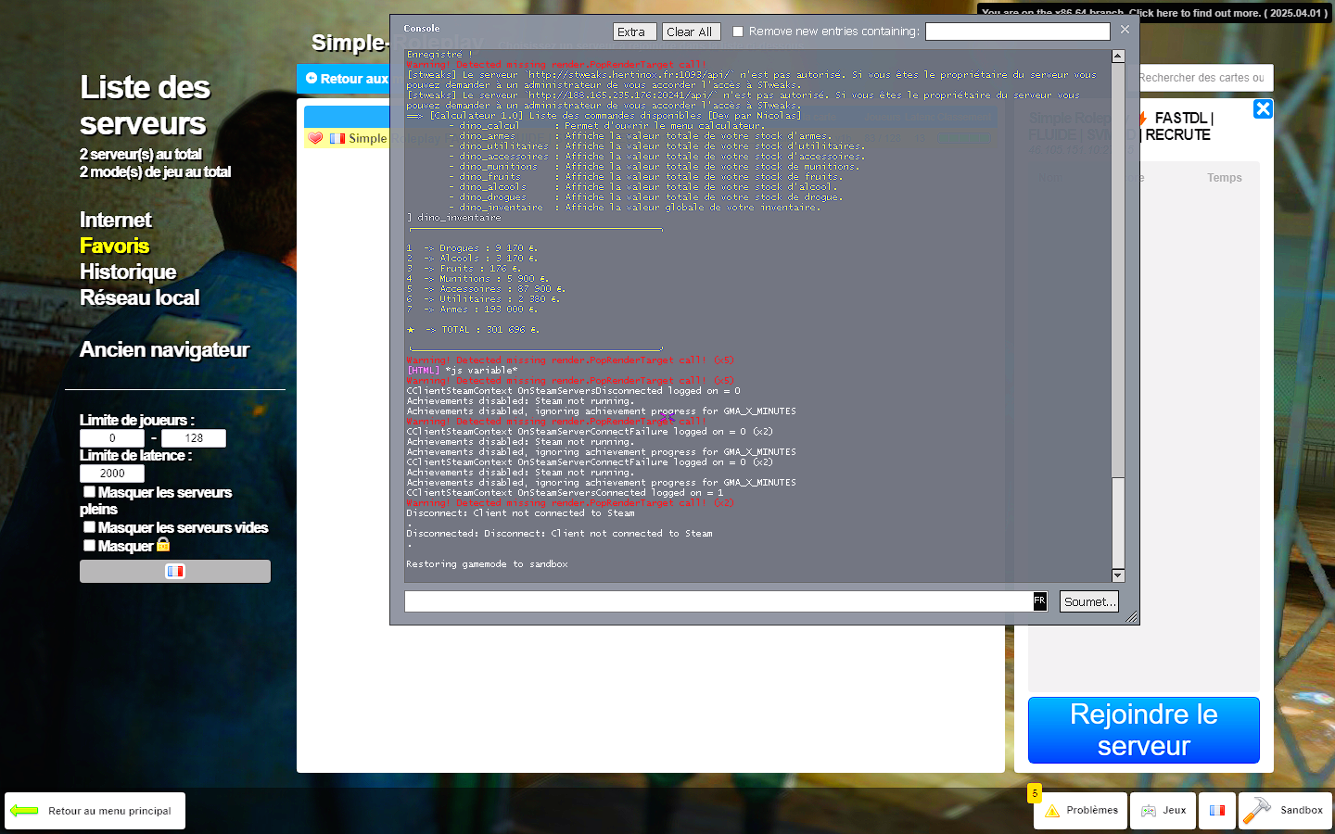This screenshot has height=834, width=1335.
Task: Click the maximum players field showing 128
Action: click(x=194, y=438)
